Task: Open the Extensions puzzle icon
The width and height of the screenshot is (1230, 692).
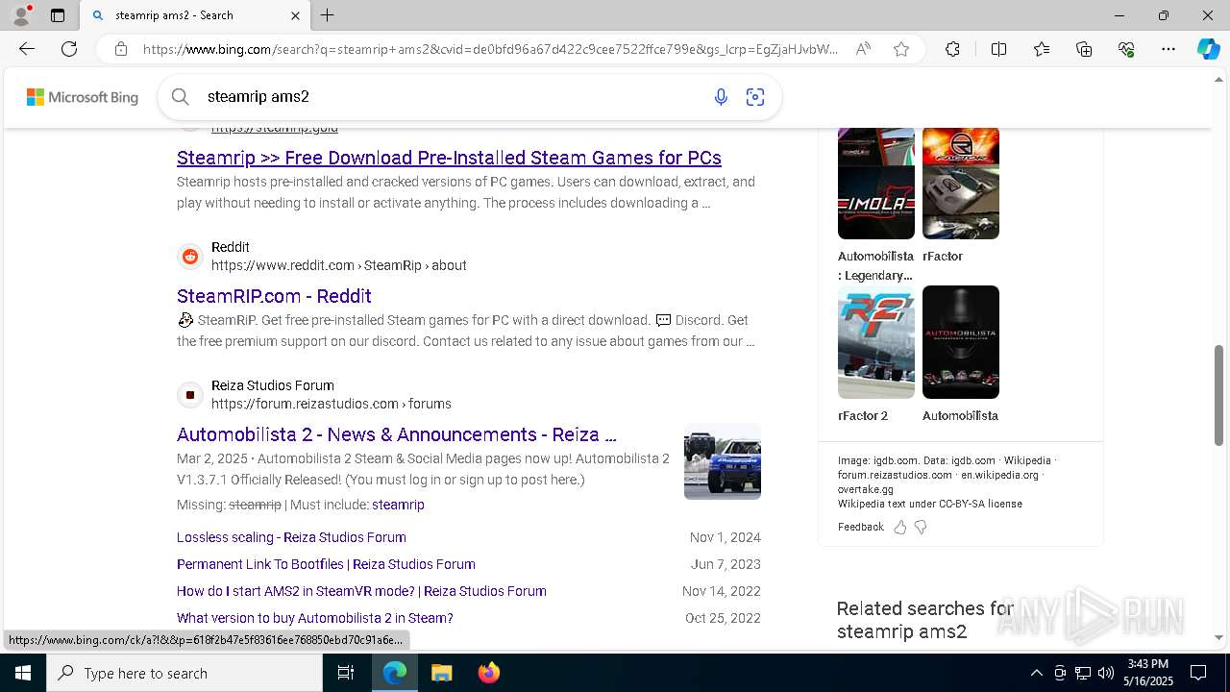Action: (x=952, y=49)
